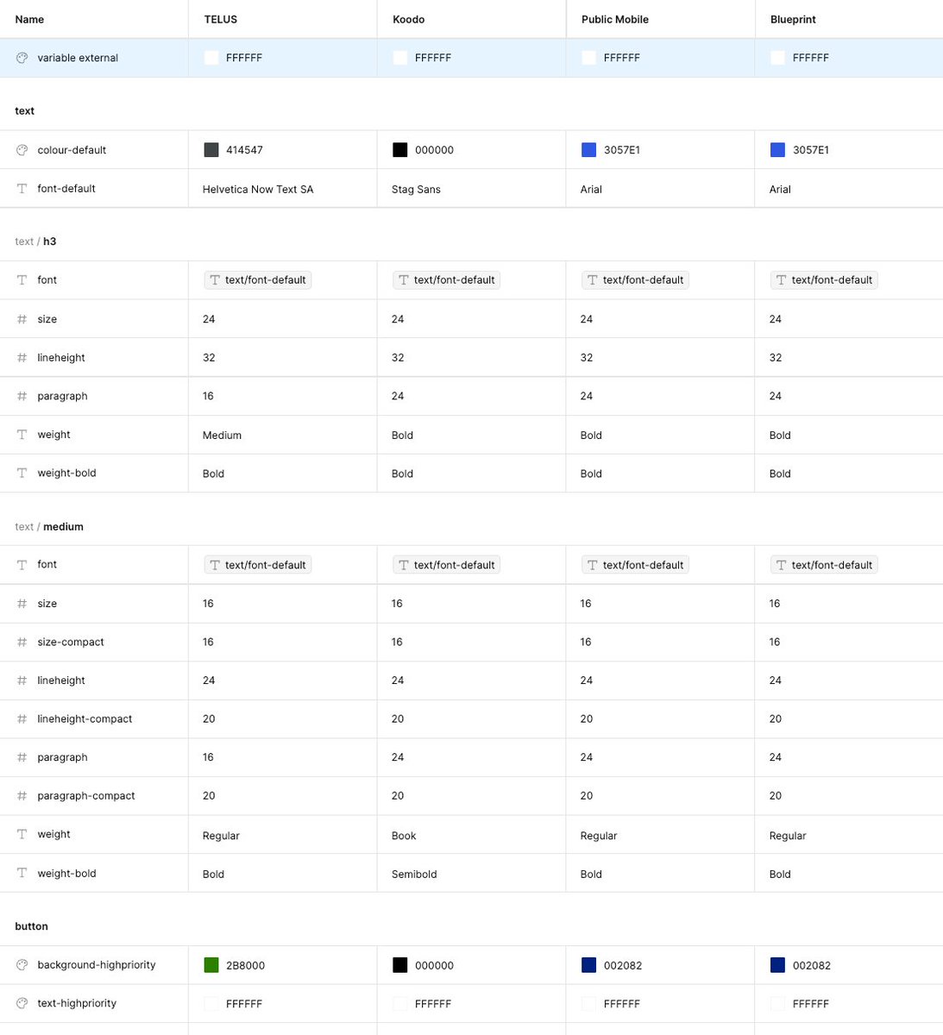
Task: Click the T icon beside medium weight-bold
Action: (22, 874)
